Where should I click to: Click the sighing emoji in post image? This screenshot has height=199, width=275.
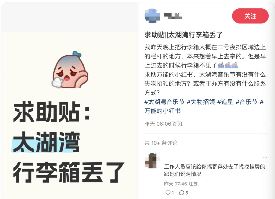click(x=70, y=70)
